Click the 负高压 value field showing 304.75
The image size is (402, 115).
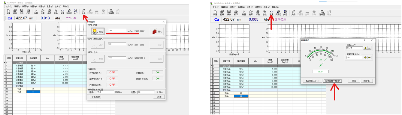[x=354, y=48]
